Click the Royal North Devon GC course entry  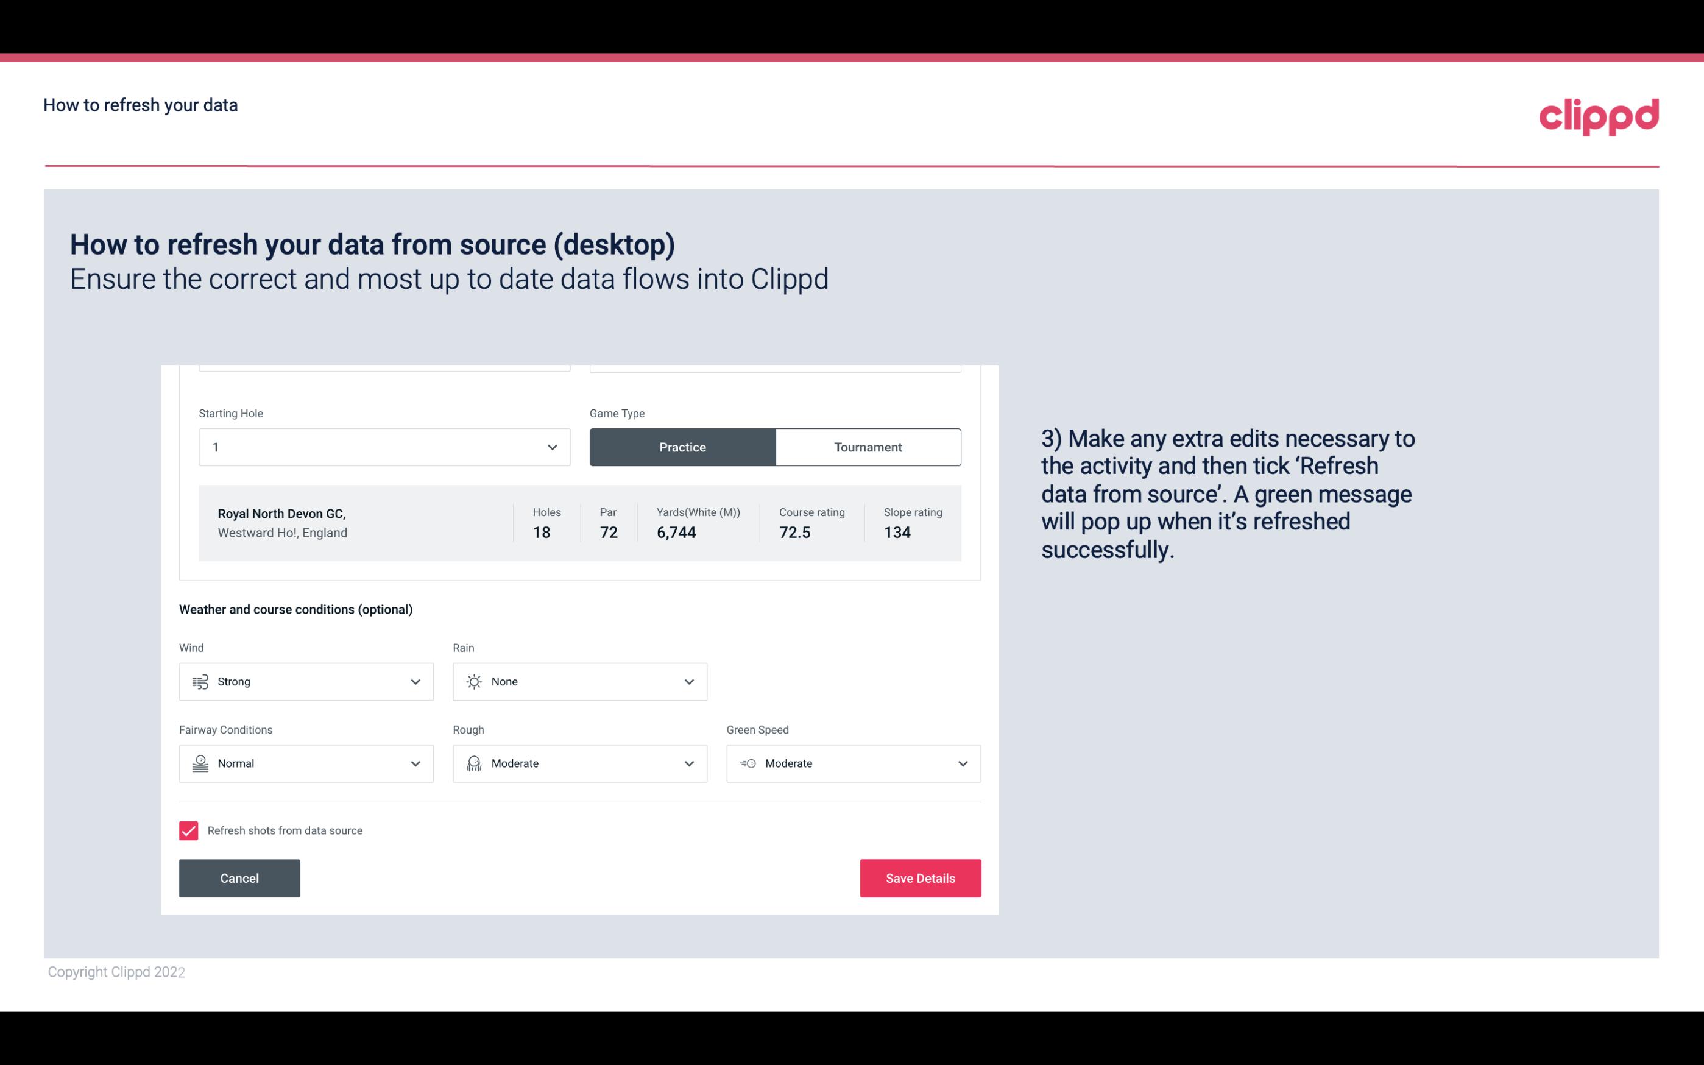[579, 523]
